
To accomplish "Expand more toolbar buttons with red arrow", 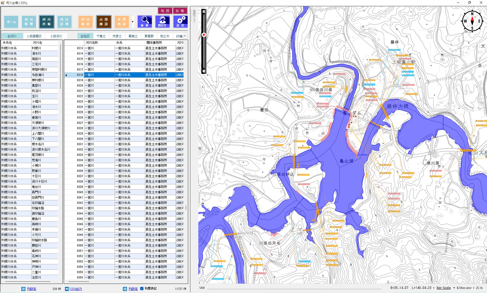I will coord(133,22).
